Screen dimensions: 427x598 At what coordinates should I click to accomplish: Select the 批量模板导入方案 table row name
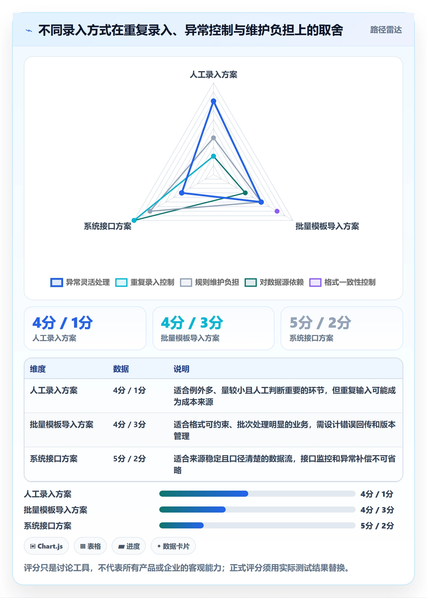tap(62, 425)
